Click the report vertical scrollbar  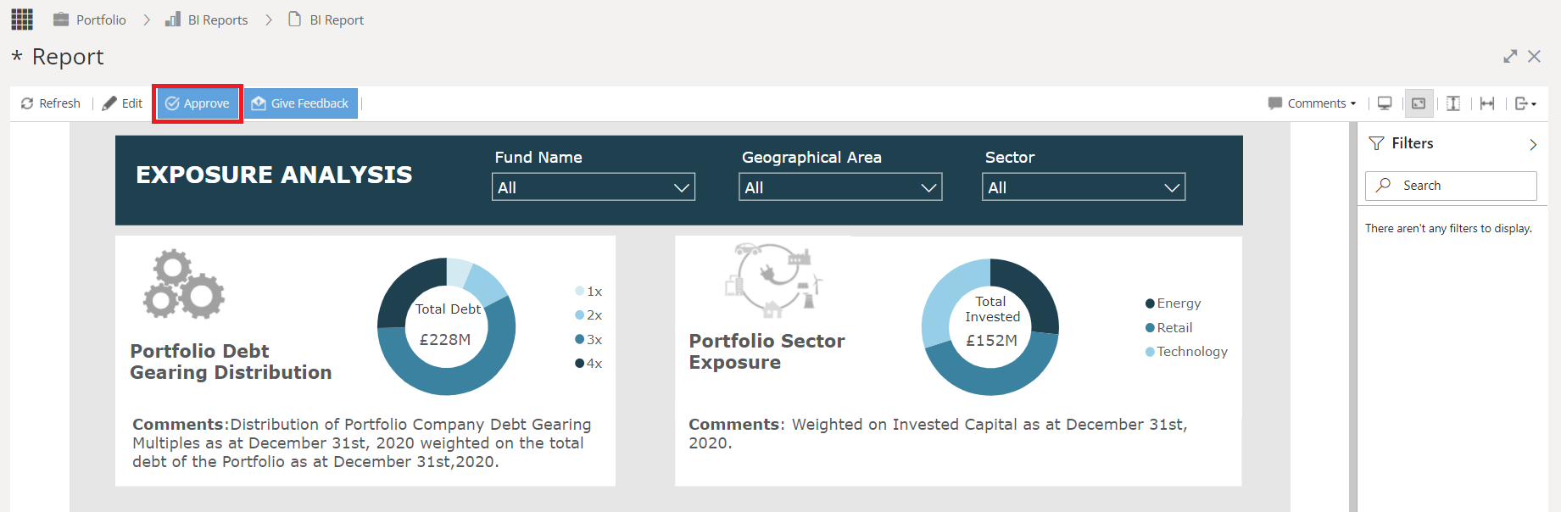click(x=1352, y=317)
